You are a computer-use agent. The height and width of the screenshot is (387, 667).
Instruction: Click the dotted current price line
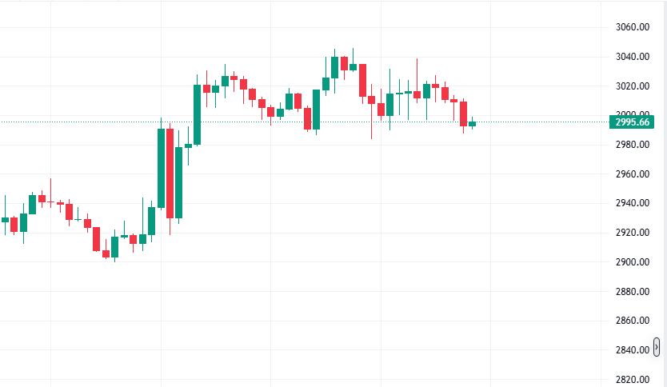[320, 122]
